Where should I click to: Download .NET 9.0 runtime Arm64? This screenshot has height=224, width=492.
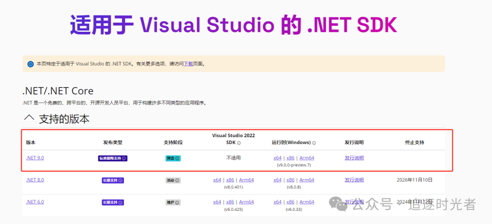tap(307, 158)
